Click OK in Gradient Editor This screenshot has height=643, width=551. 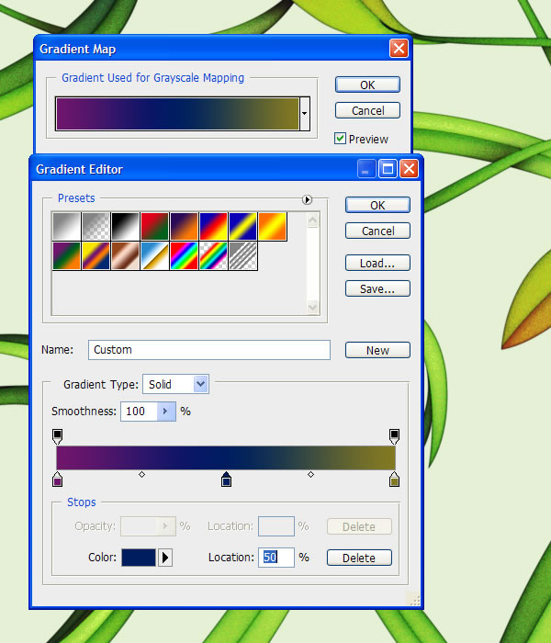pyautogui.click(x=377, y=205)
